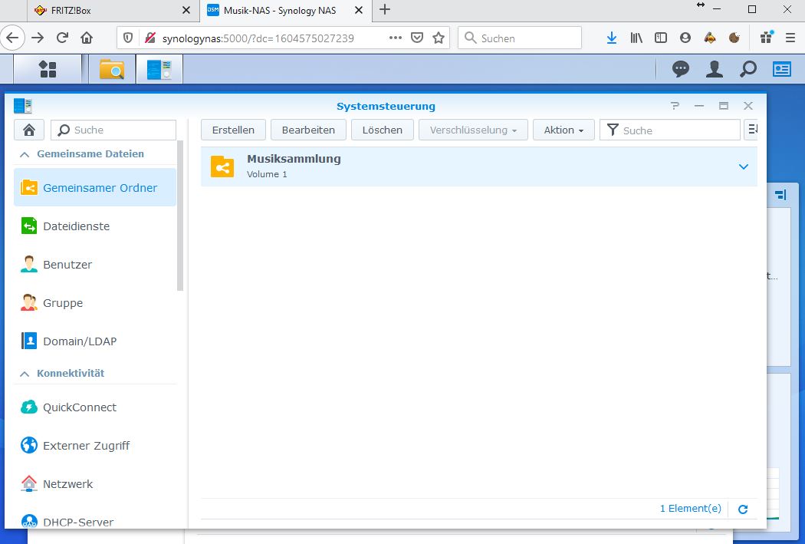Go back in browser history
The height and width of the screenshot is (544, 805).
[x=12, y=38]
